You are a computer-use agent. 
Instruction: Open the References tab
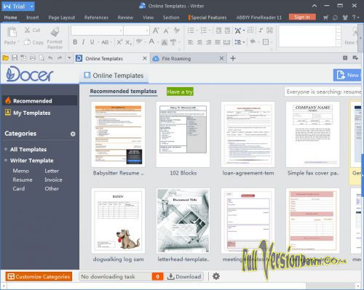(x=96, y=17)
